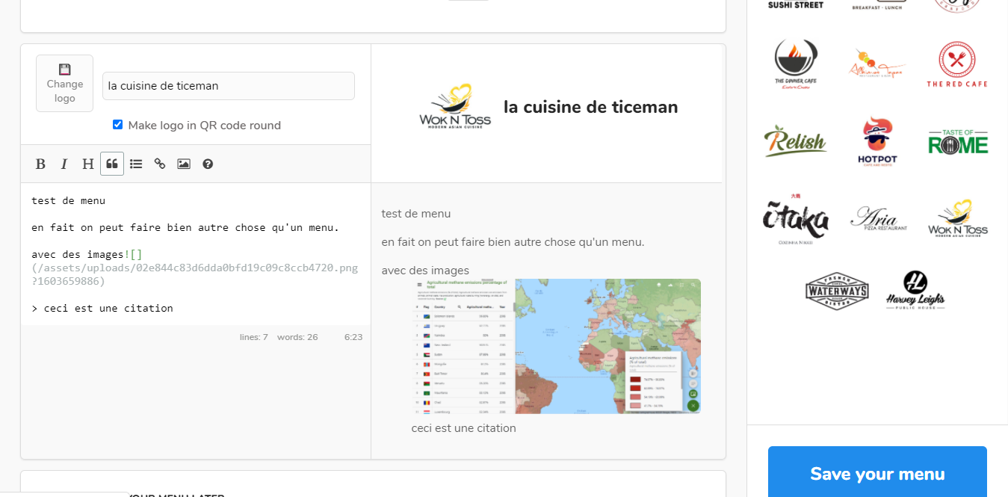Insert an image using the picture icon
The image size is (1008, 497).
[x=184, y=164]
